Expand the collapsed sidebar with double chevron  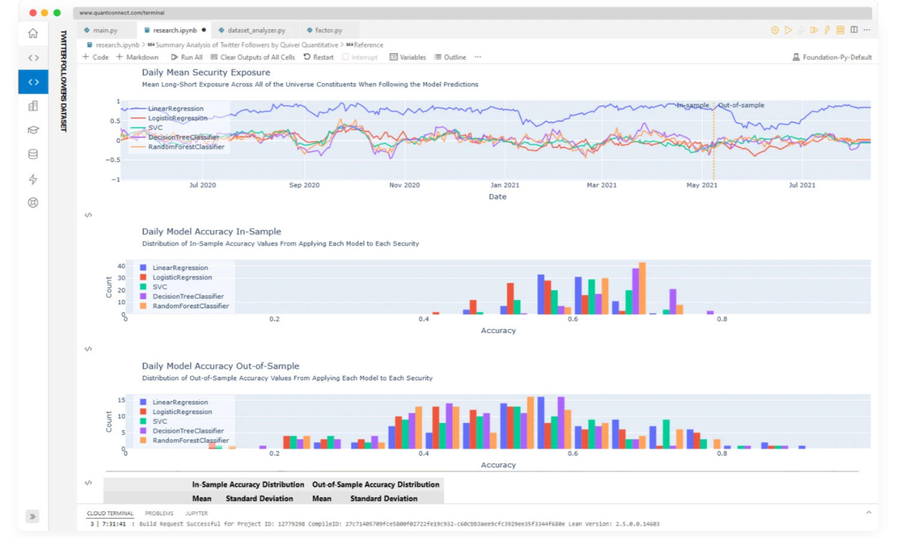click(x=33, y=516)
